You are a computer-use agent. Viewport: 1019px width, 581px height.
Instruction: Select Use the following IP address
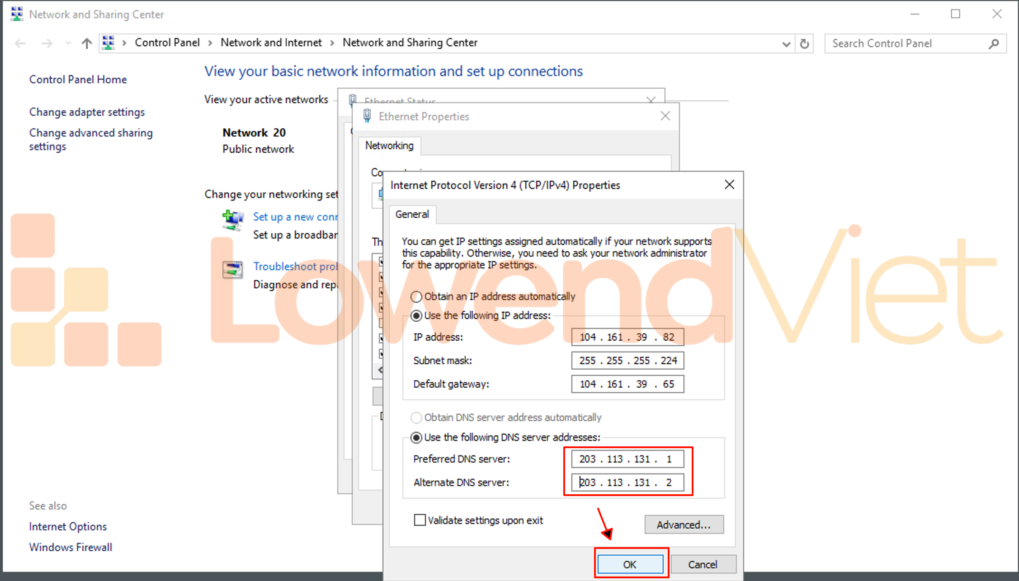(416, 316)
